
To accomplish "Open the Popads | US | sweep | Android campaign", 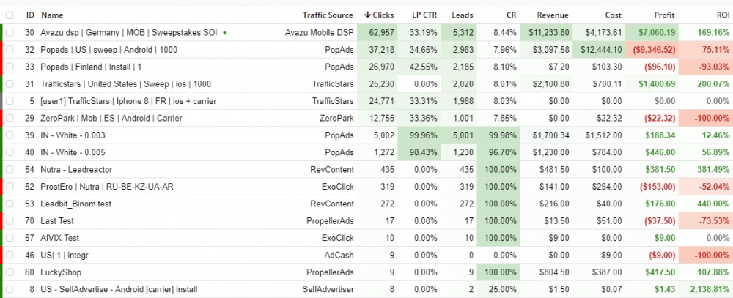I will pyautogui.click(x=108, y=50).
